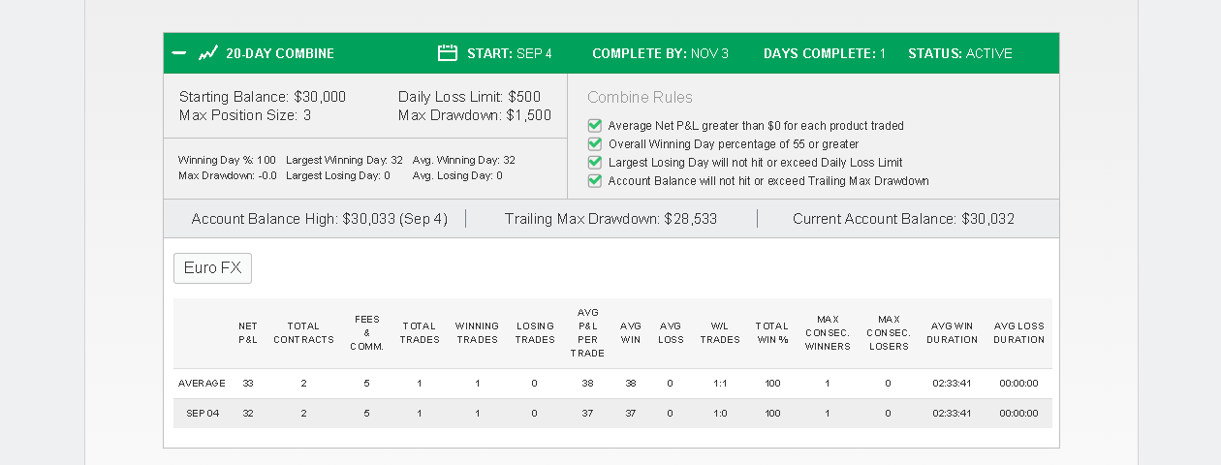This screenshot has height=465, width=1221.
Task: Select the Euro FX product tab
Action: pyautogui.click(x=212, y=268)
